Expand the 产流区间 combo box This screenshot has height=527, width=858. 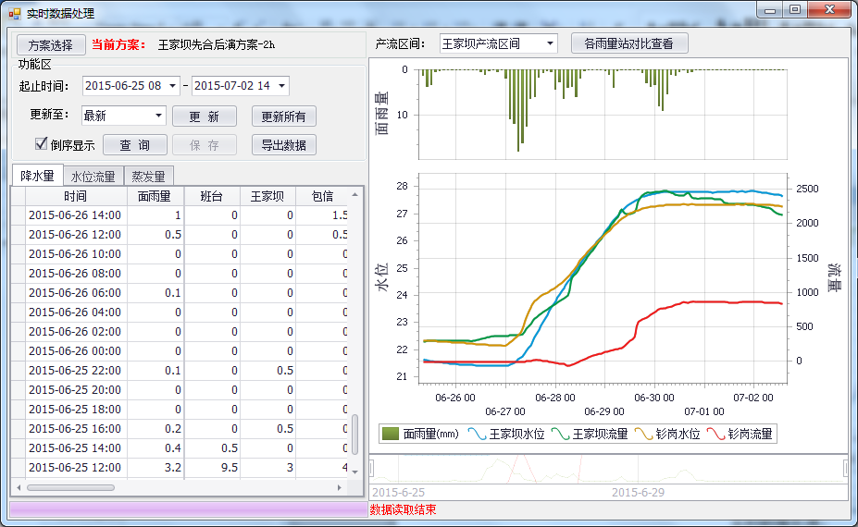coord(550,43)
